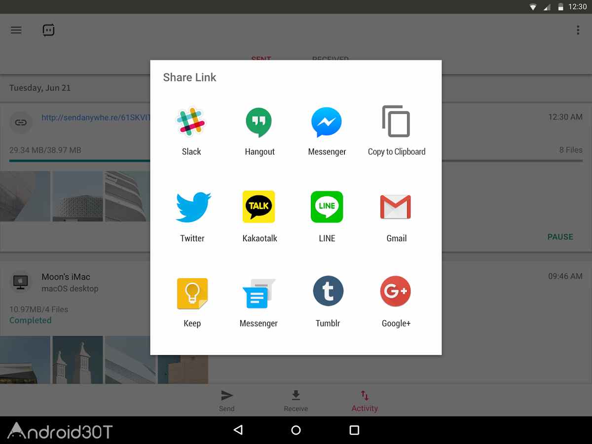This screenshot has height=444, width=592.
Task: Click the 10.97MB/4 Files size label
Action: (x=39, y=309)
